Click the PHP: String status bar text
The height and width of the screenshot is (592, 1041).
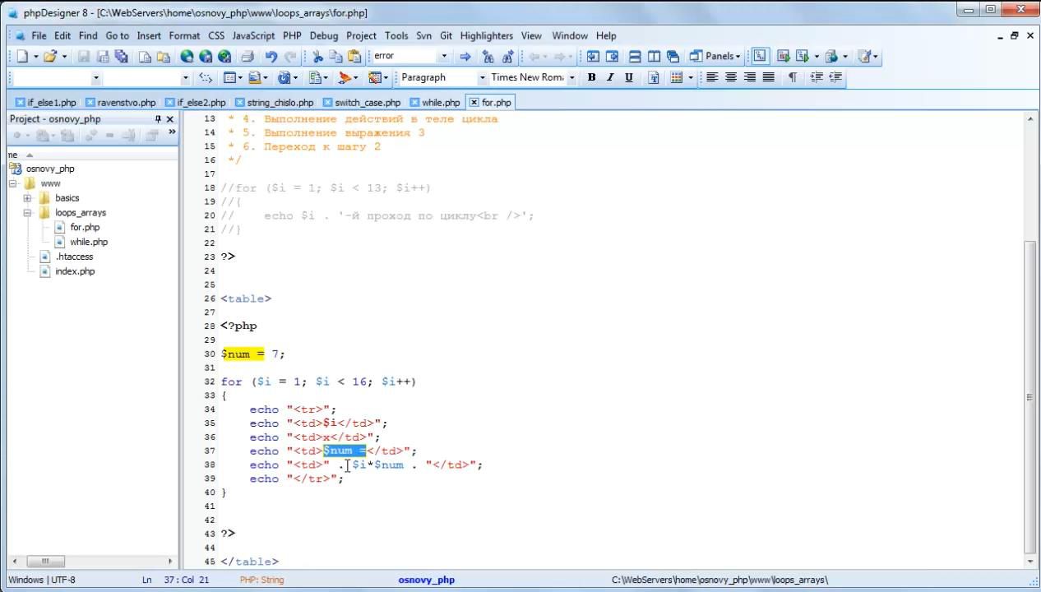click(261, 580)
